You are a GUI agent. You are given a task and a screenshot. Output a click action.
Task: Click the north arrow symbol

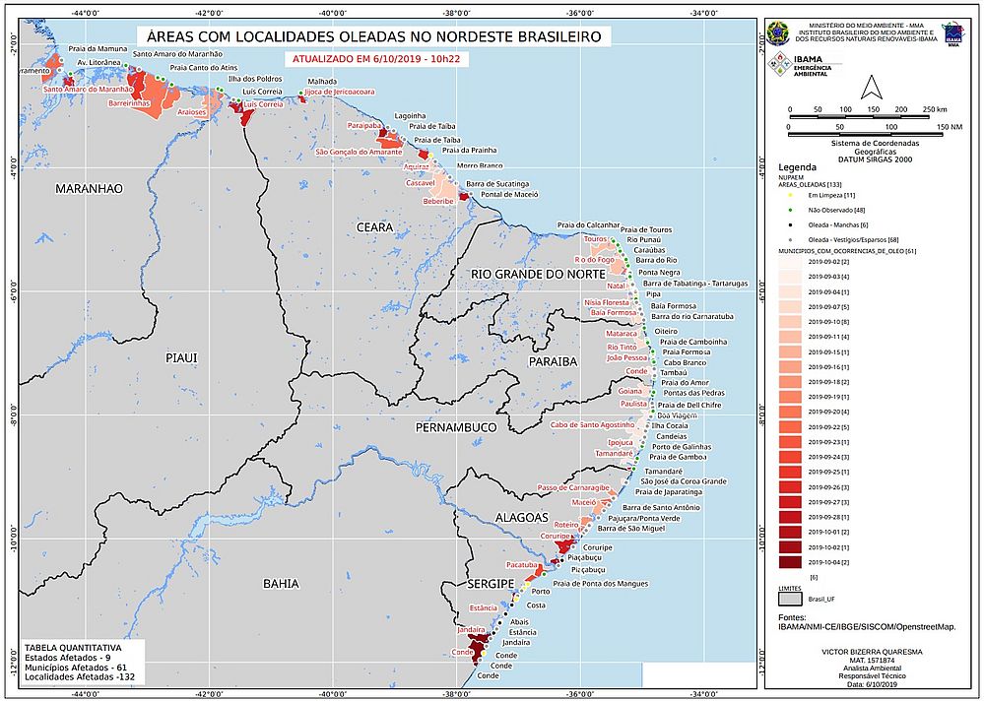(x=869, y=86)
